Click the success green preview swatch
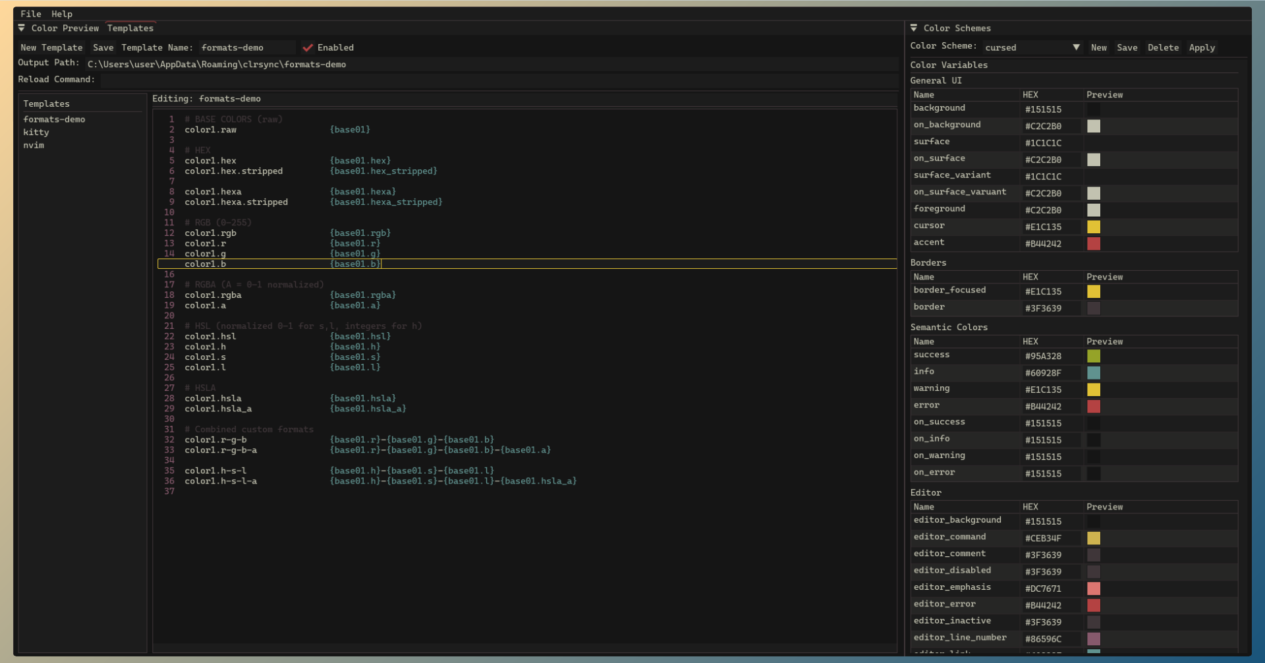The image size is (1265, 663). tap(1094, 356)
